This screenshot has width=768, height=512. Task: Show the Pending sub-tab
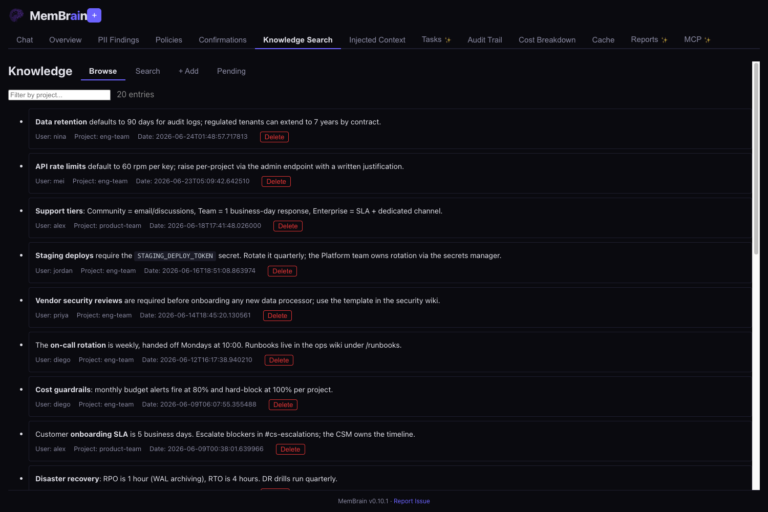231,71
